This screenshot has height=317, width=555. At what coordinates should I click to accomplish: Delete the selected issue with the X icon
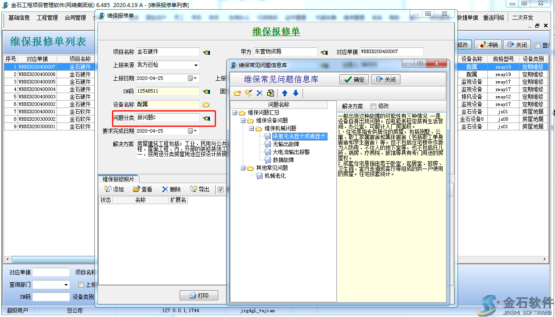(x=259, y=93)
